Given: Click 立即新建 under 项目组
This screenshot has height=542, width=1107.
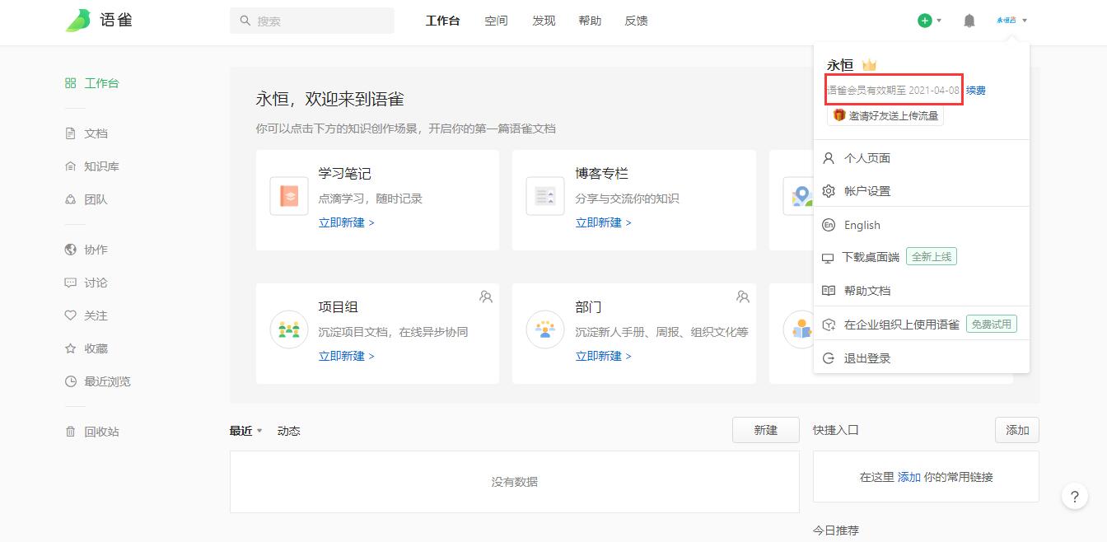Looking at the screenshot, I should (346, 356).
